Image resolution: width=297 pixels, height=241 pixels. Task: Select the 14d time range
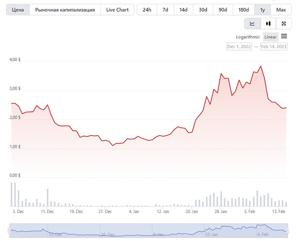click(x=183, y=10)
